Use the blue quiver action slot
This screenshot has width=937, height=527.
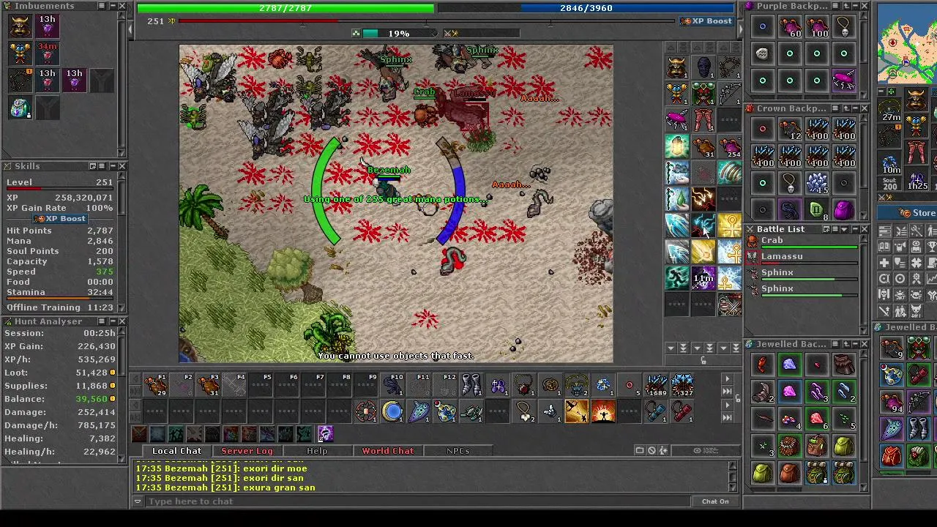tap(657, 411)
